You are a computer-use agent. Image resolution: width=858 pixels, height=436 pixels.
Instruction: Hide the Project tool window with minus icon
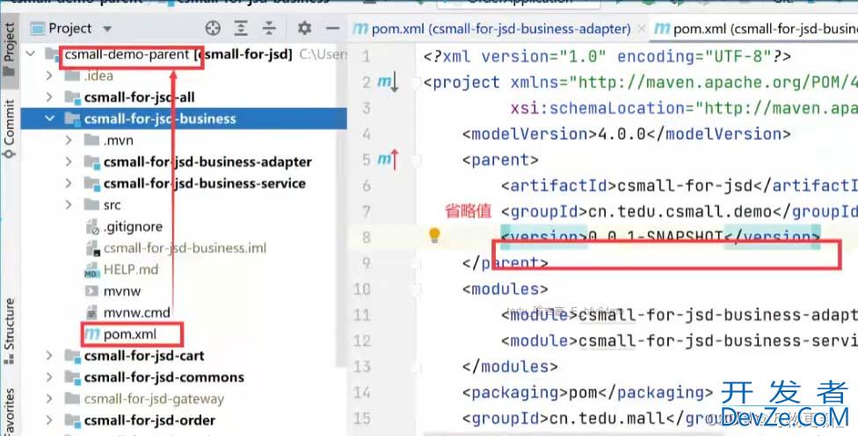point(332,28)
